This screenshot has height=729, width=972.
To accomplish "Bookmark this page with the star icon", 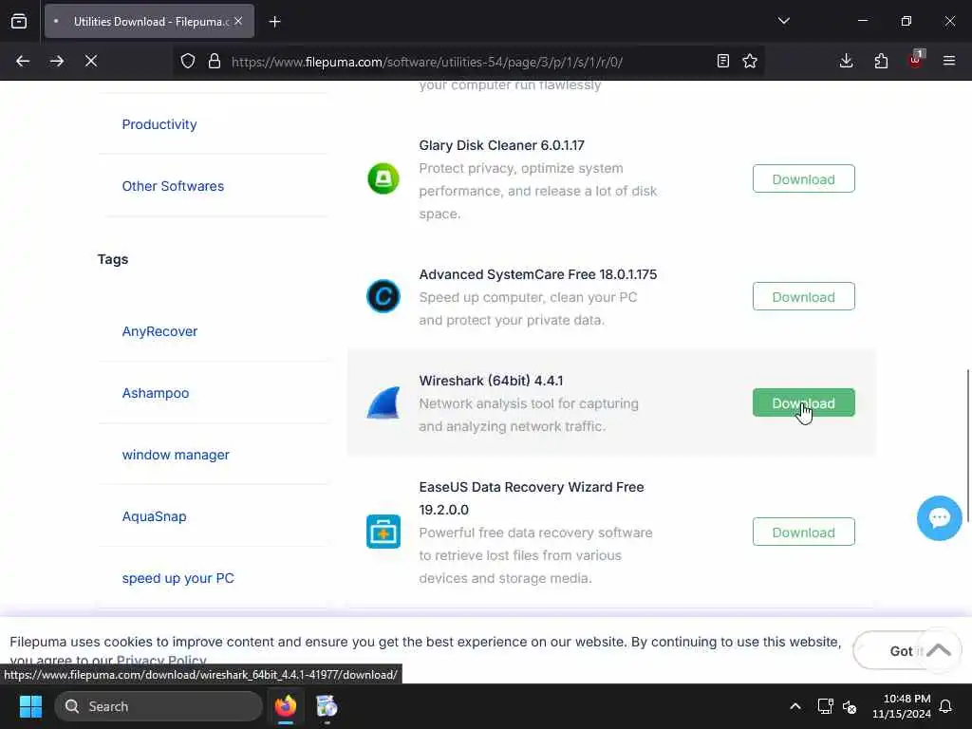I will (750, 61).
